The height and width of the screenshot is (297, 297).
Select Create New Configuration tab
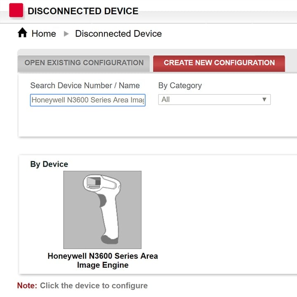coord(219,63)
